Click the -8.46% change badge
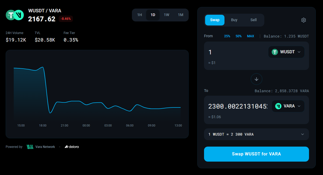The width and height of the screenshot is (323, 175). pos(66,19)
